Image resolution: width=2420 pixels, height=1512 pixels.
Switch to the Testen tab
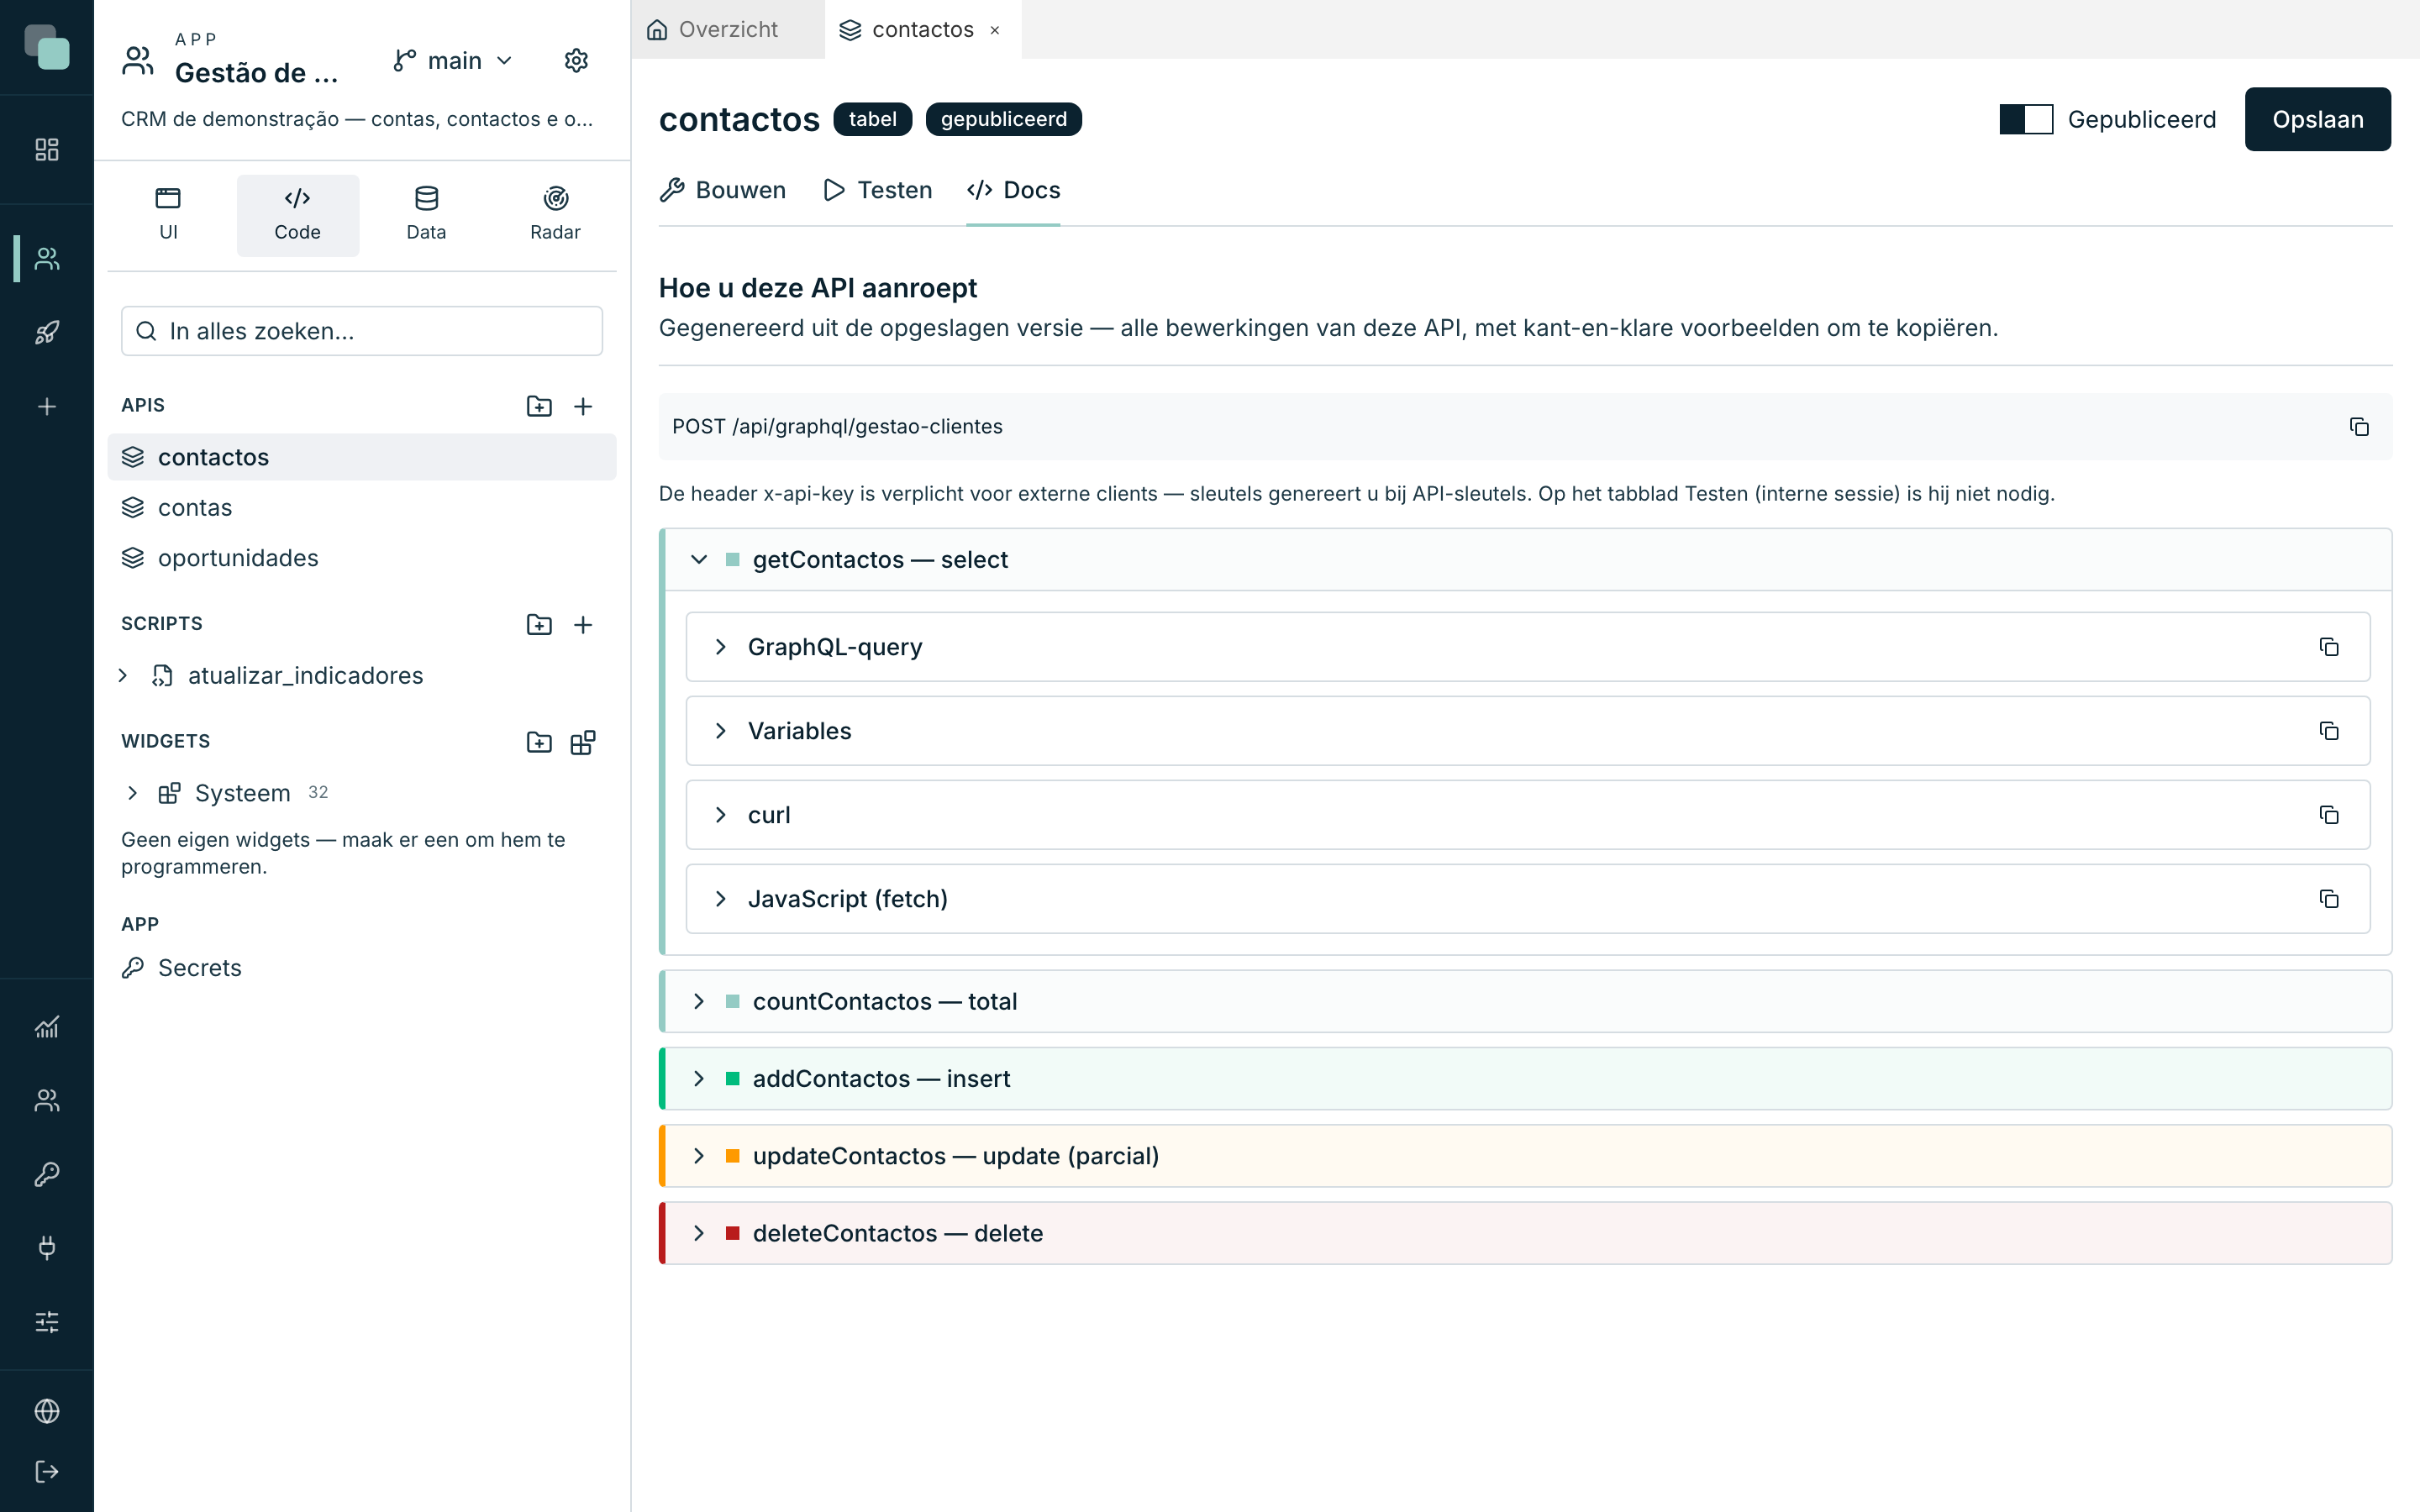tap(877, 190)
